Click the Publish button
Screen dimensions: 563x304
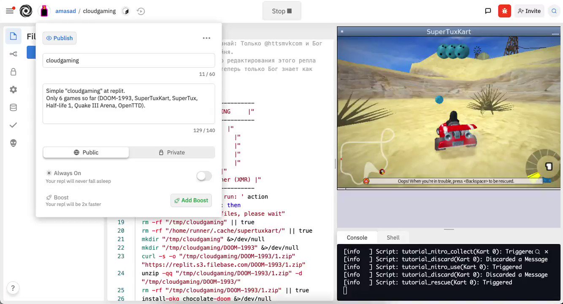[60, 38]
